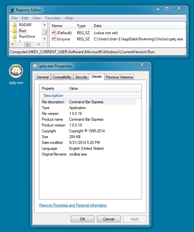Click the 'Application' type value
The width and height of the screenshot is (194, 232).
[77, 108]
